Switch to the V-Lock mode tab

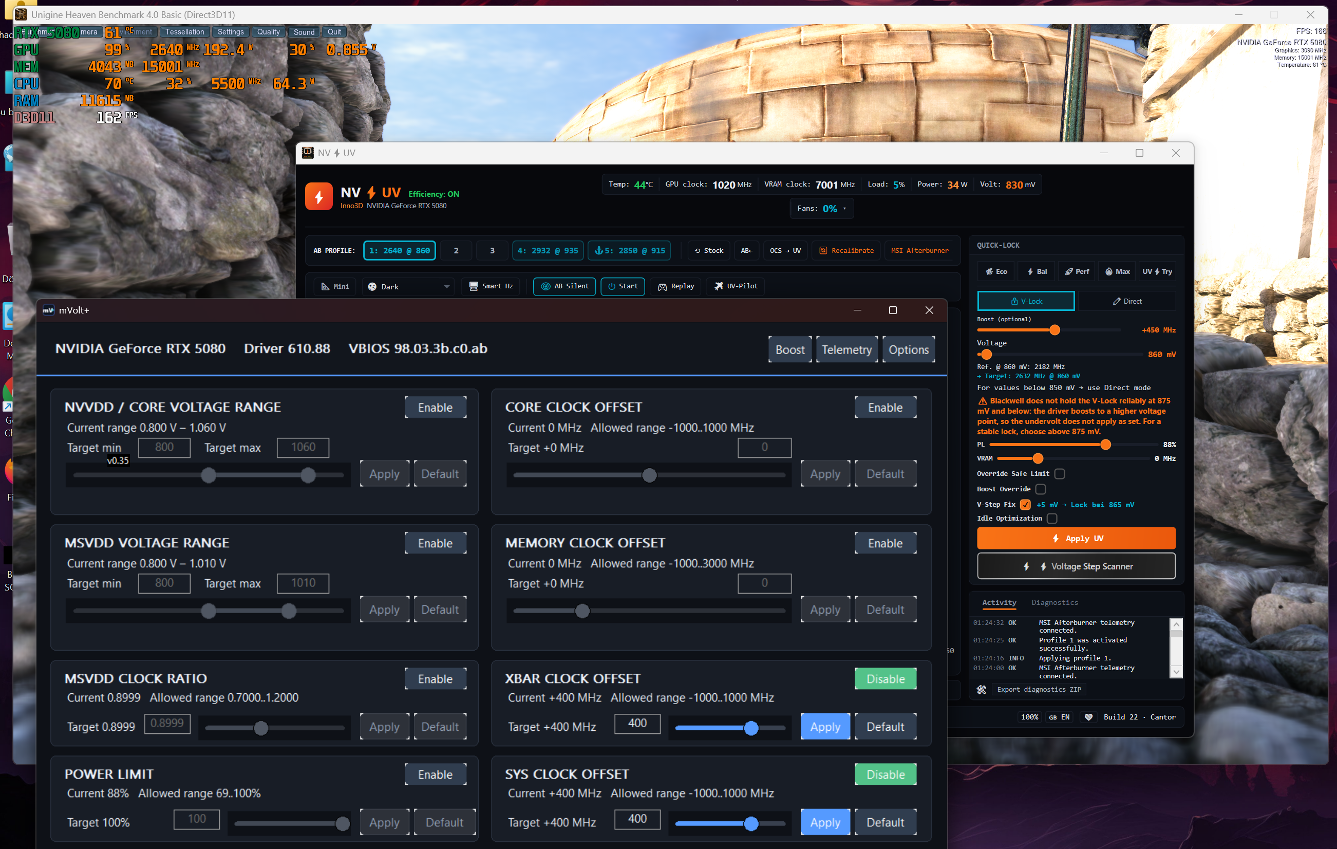1026,301
